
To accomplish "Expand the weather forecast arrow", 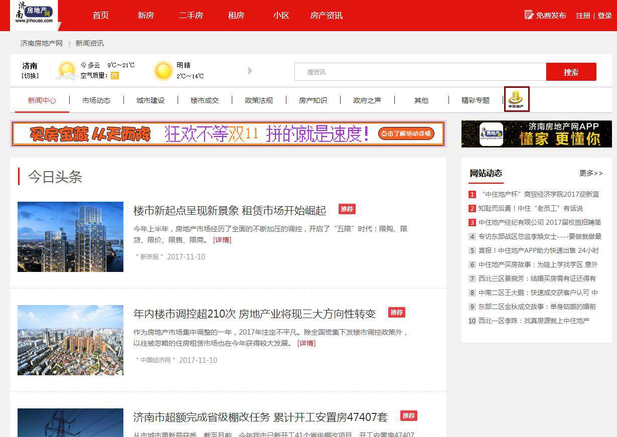I will pos(250,71).
